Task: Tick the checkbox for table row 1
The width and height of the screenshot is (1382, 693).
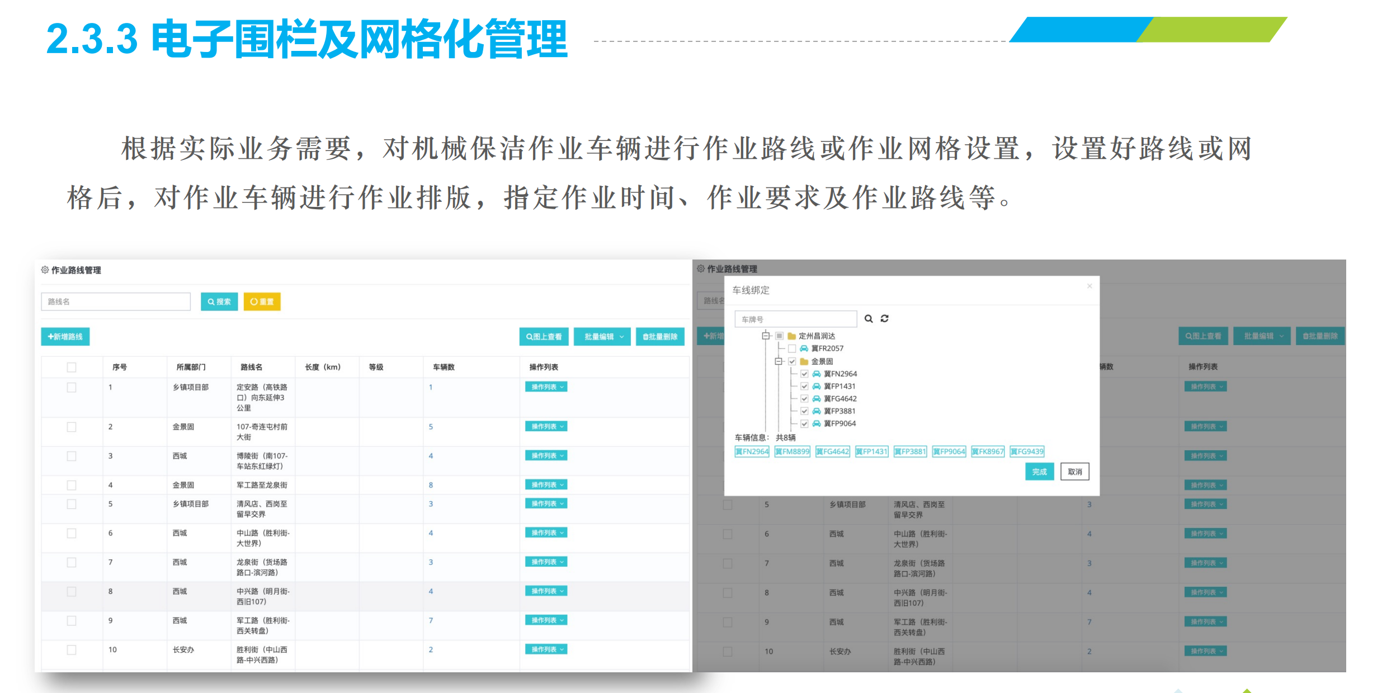Action: (x=72, y=387)
